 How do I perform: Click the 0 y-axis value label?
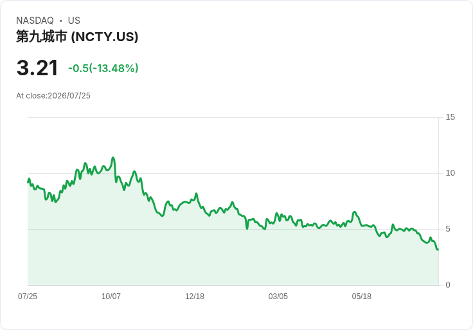pyautogui.click(x=448, y=285)
